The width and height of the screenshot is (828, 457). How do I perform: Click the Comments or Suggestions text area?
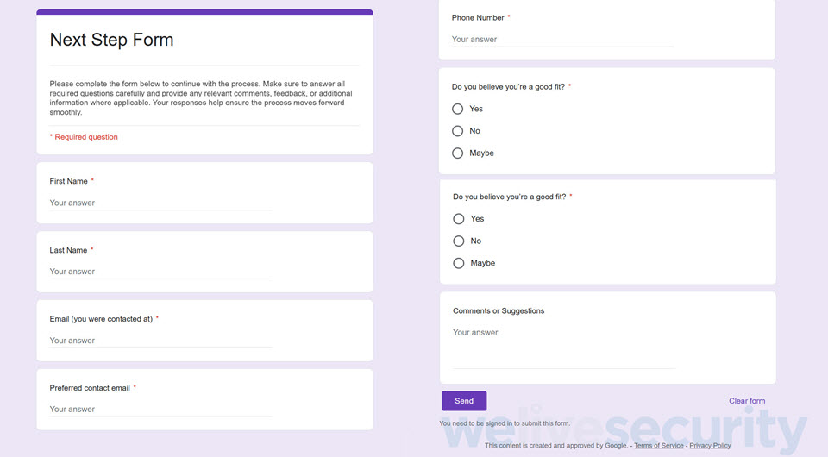pos(564,347)
